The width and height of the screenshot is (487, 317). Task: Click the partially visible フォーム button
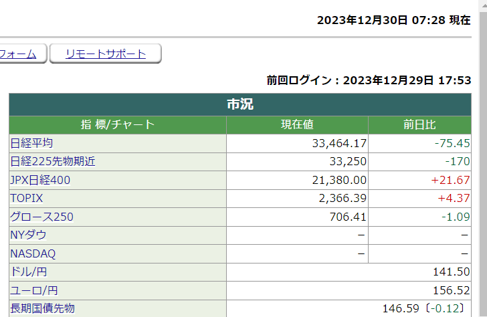point(19,54)
